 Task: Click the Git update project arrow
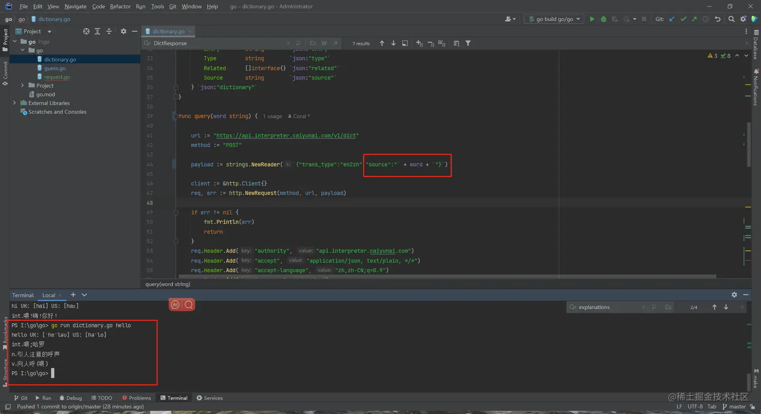672,19
